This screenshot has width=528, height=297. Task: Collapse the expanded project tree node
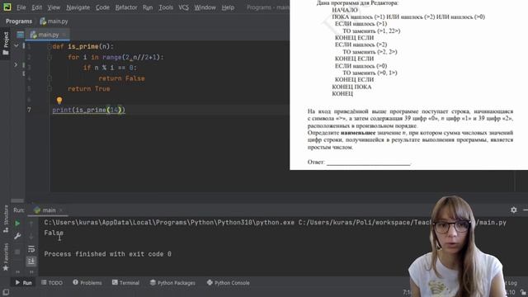click(x=16, y=45)
